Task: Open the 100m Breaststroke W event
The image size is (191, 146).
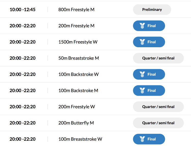Action: tap(80, 139)
